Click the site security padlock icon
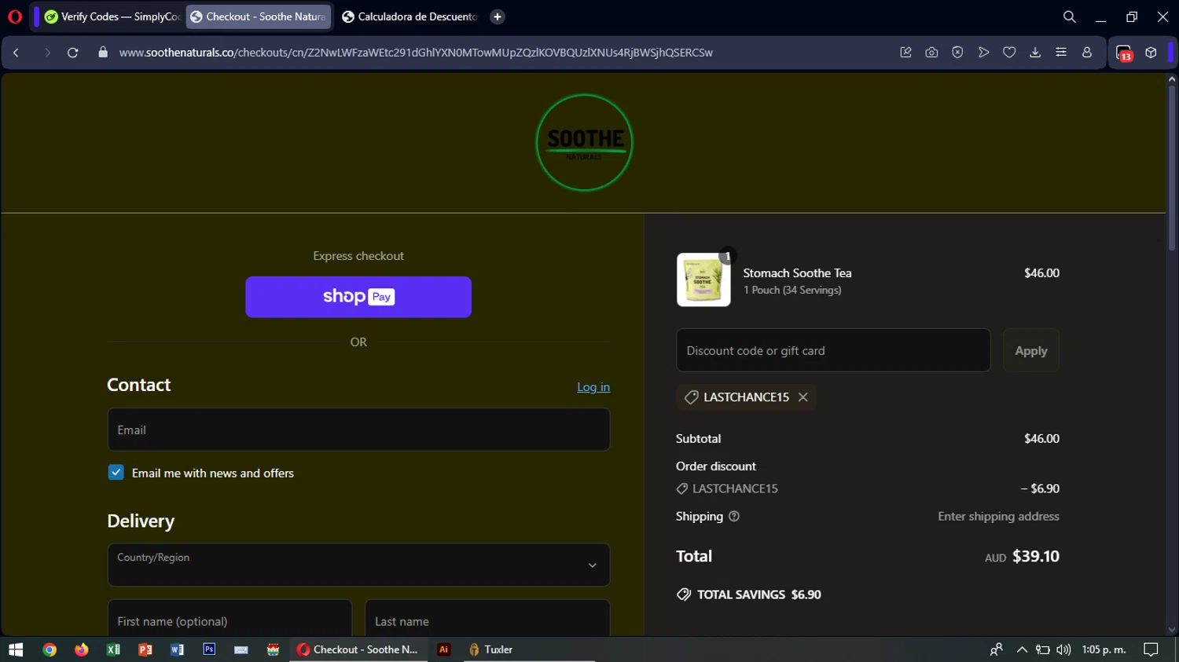Viewport: 1179px width, 662px height. coord(103,53)
